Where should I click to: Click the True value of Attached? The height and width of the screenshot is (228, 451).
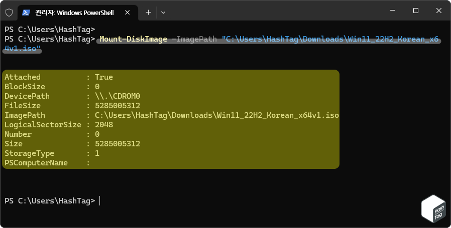(x=104, y=77)
